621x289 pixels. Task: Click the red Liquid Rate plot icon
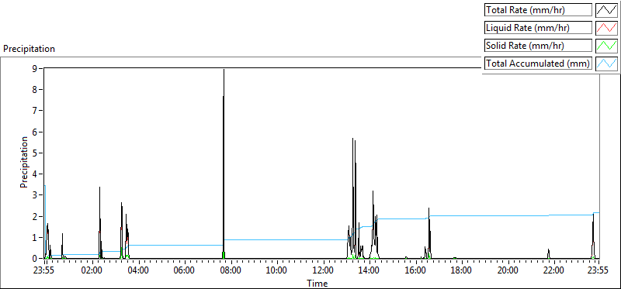coord(606,28)
